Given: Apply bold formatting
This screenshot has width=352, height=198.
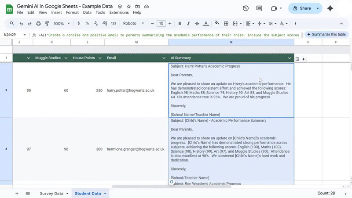Looking at the screenshot, I should point(180,23).
